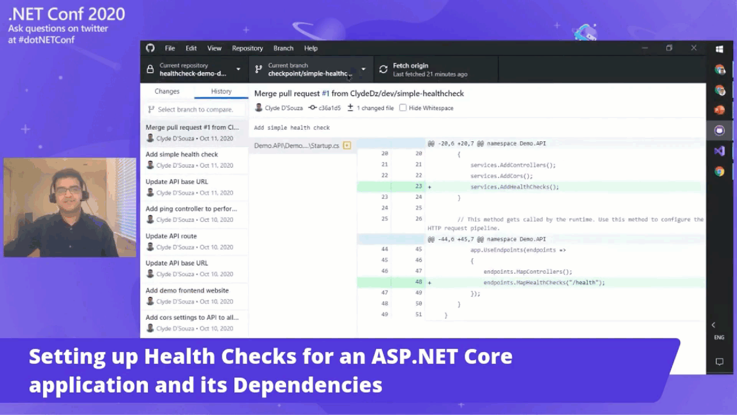
Task: Click the fetch sync arrows icon
Action: point(383,70)
